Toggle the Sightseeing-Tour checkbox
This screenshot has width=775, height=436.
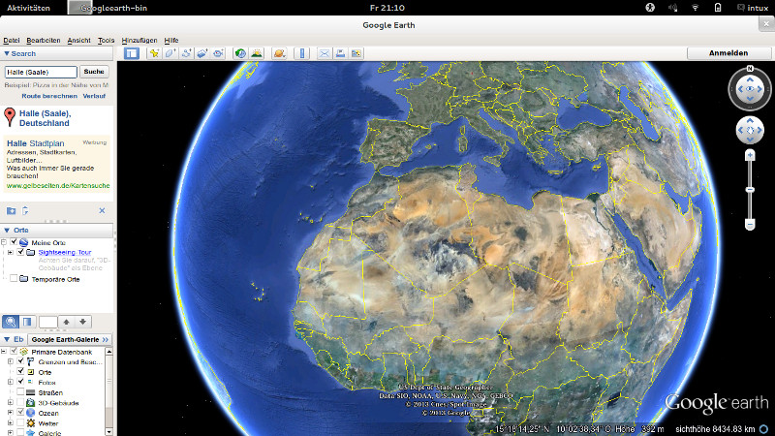tap(20, 252)
